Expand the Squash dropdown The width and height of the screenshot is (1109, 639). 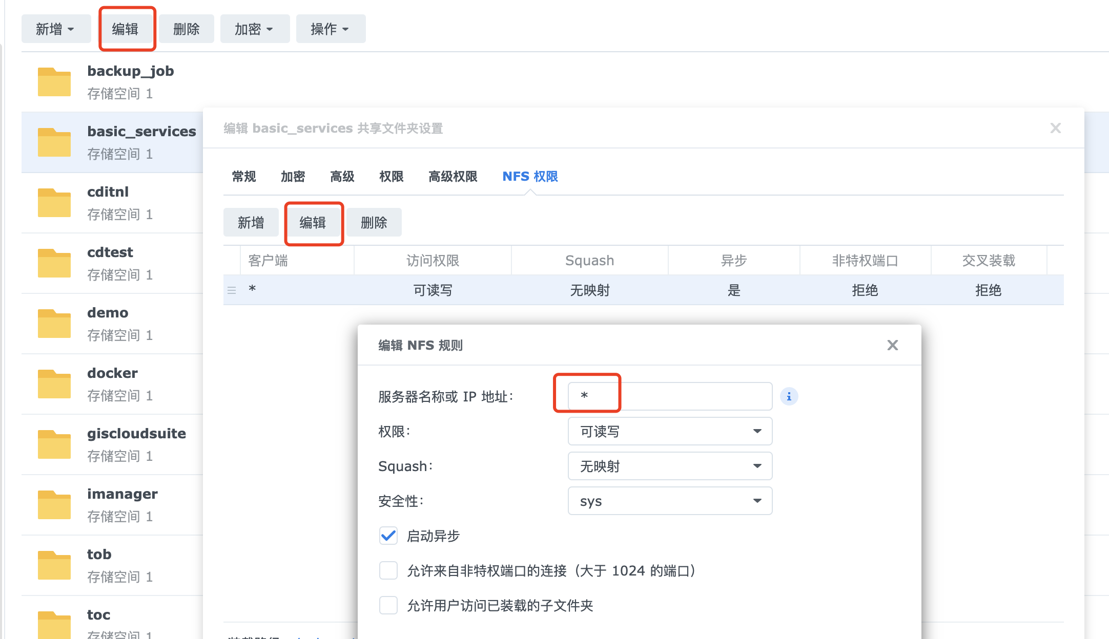pyautogui.click(x=669, y=466)
